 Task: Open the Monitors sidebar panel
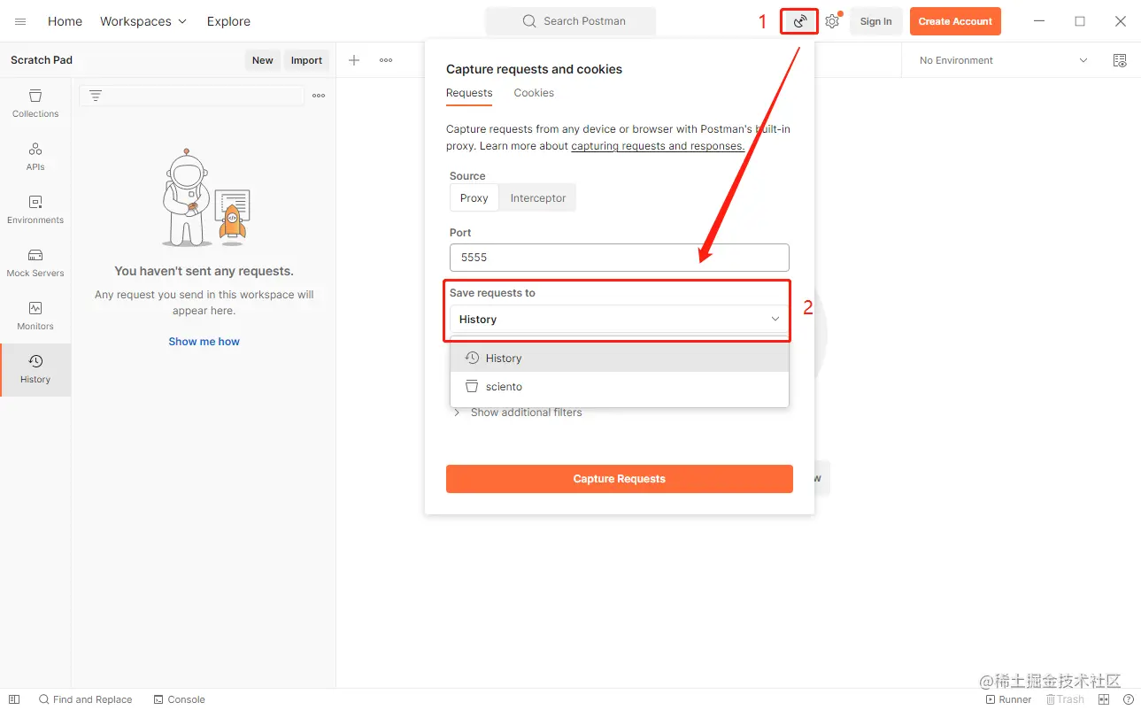(x=35, y=316)
